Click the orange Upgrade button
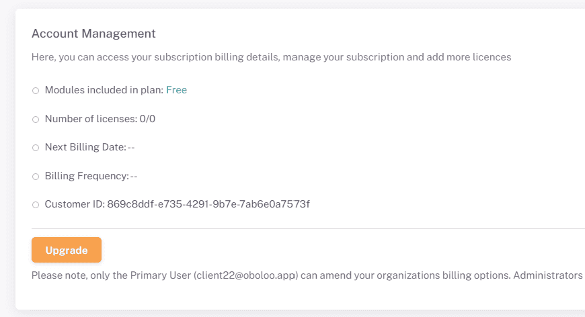 [67, 250]
